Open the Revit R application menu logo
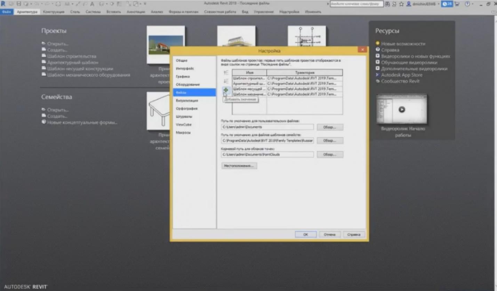Screen dimensions: 497x291 (3, 4)
